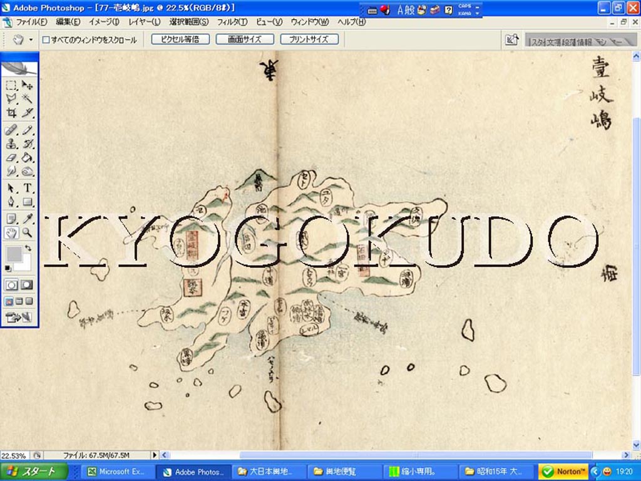
Task: Click the vertical scrollbar down arrow
Action: [x=636, y=445]
